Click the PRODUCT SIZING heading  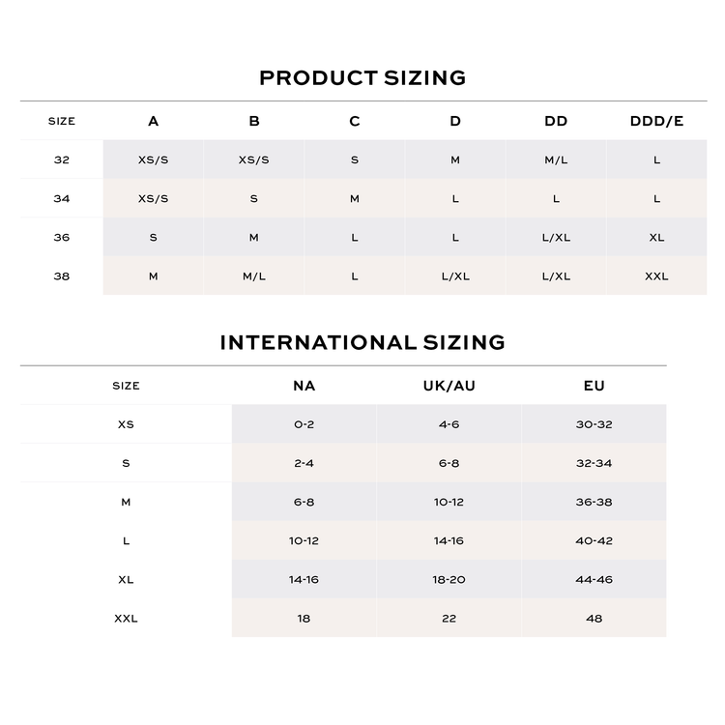pyautogui.click(x=362, y=77)
